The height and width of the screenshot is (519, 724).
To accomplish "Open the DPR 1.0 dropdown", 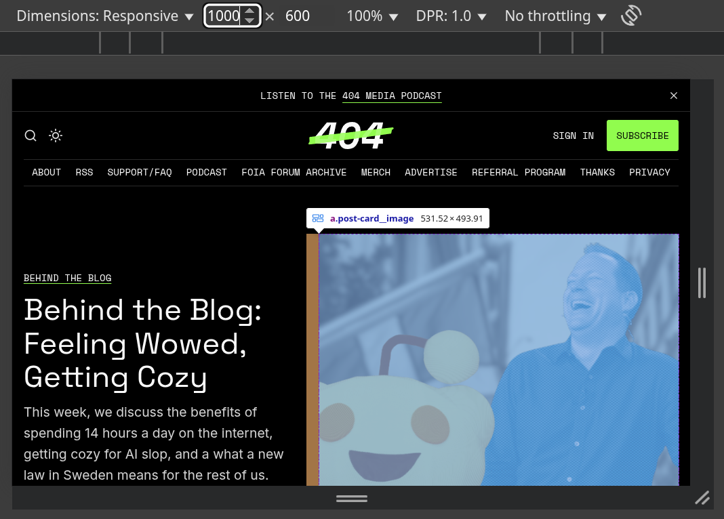I will (451, 15).
